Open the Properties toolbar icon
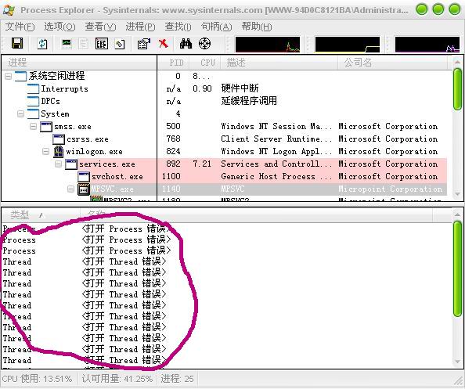Screen dimensions: 465x389 pyautogui.click(x=144, y=44)
